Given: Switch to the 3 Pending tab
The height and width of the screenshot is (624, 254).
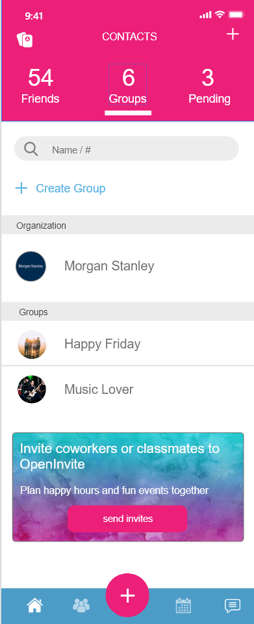Looking at the screenshot, I should 209,86.
